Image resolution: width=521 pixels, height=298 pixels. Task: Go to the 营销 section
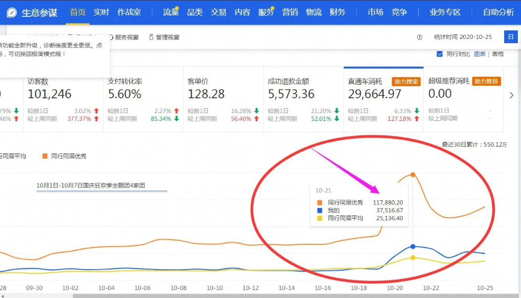290,12
